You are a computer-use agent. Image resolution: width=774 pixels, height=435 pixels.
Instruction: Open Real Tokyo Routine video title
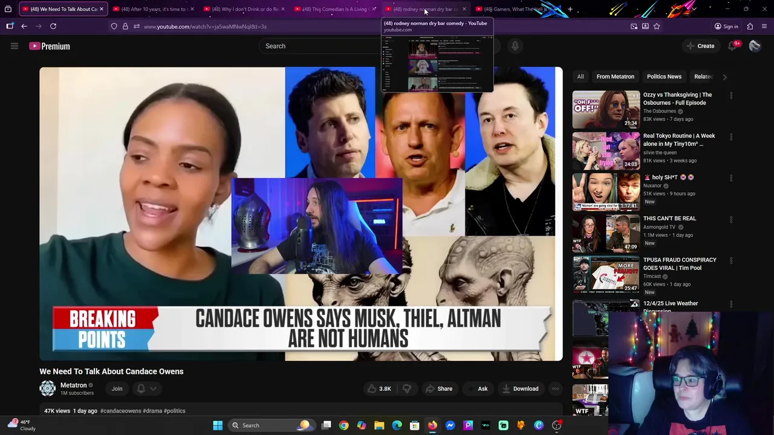click(679, 140)
